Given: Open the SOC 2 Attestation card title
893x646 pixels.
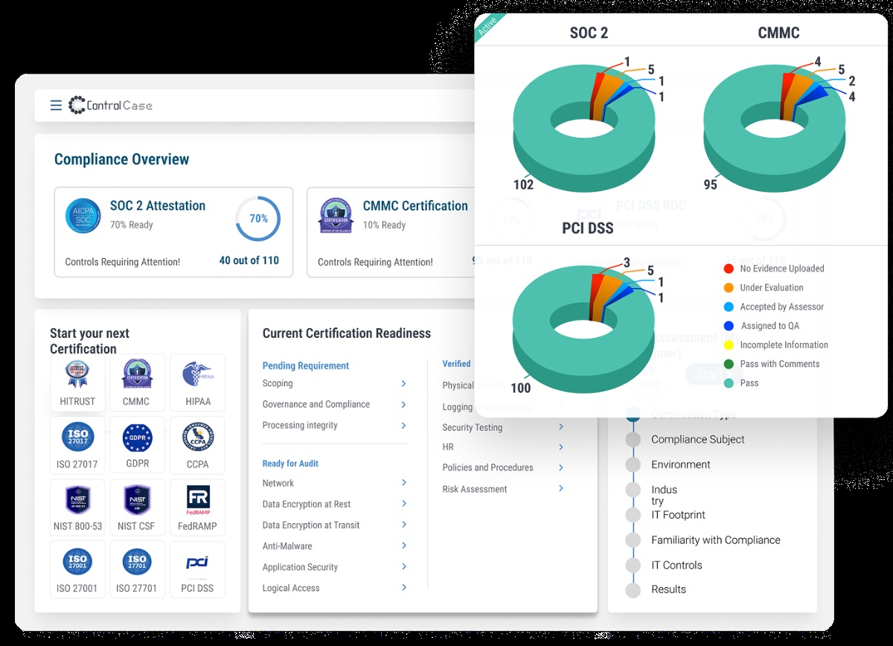Looking at the screenshot, I should pyautogui.click(x=158, y=206).
